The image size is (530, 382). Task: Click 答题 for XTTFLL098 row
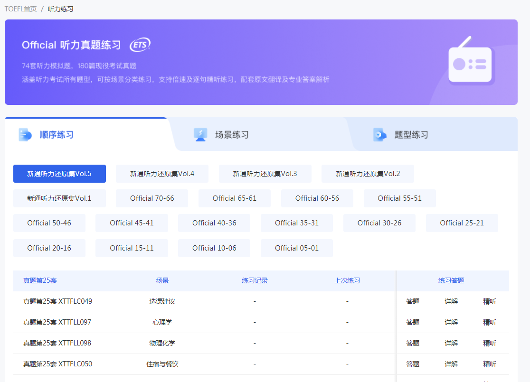pos(413,343)
